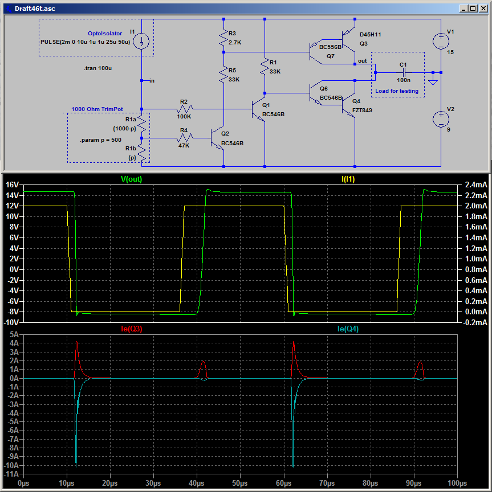The image size is (492, 492).
Task: Click the PULSE source value text
Action: click(85, 42)
